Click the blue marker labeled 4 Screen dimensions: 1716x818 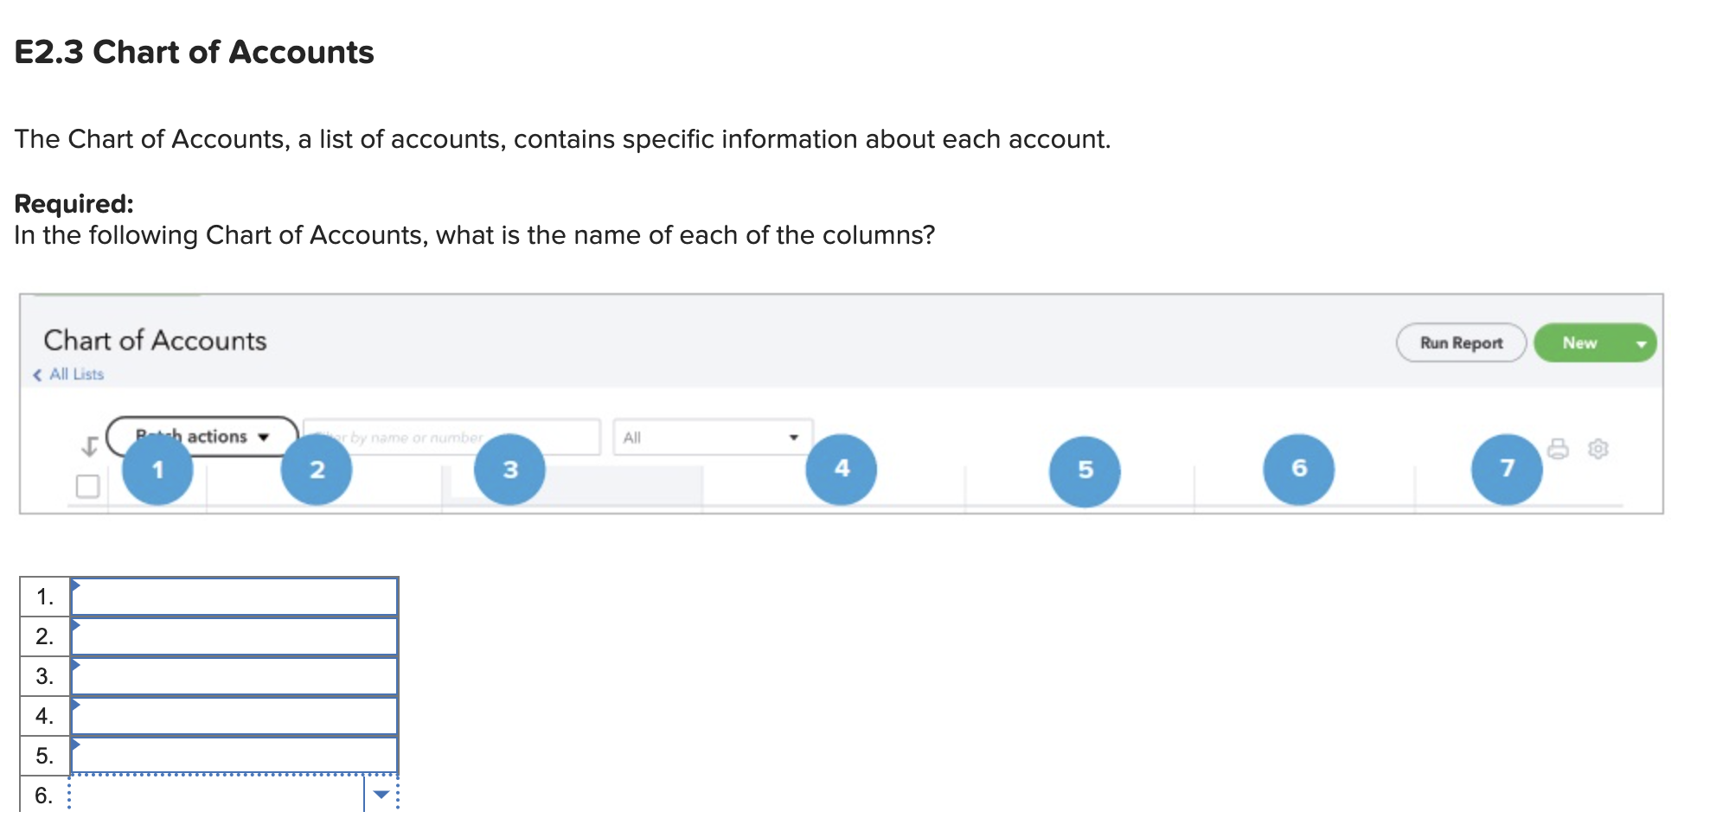click(x=842, y=468)
